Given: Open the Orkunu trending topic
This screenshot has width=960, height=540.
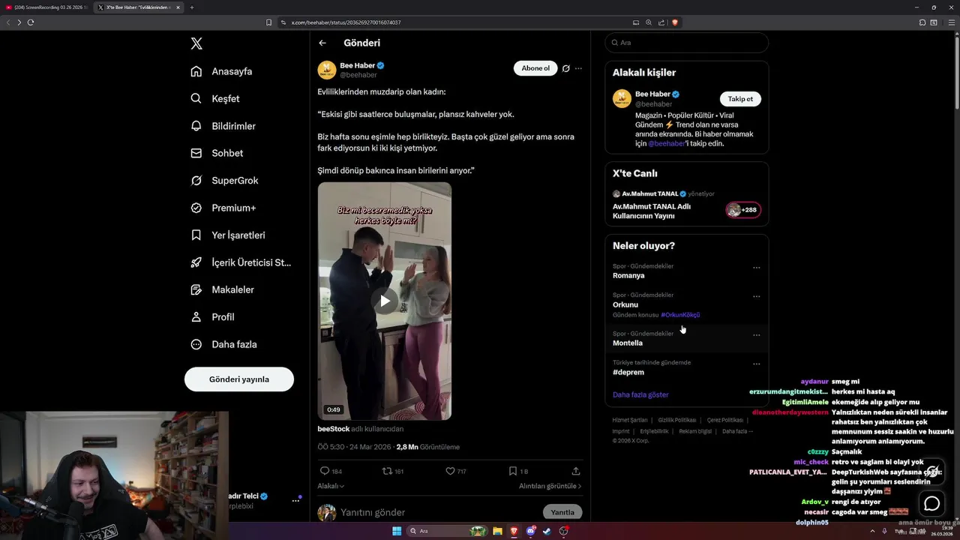Looking at the screenshot, I should [x=625, y=304].
